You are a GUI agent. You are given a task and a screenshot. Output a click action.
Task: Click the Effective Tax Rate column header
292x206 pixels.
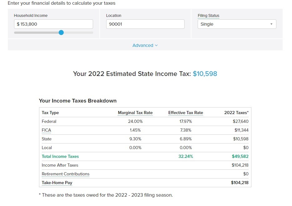(x=186, y=113)
